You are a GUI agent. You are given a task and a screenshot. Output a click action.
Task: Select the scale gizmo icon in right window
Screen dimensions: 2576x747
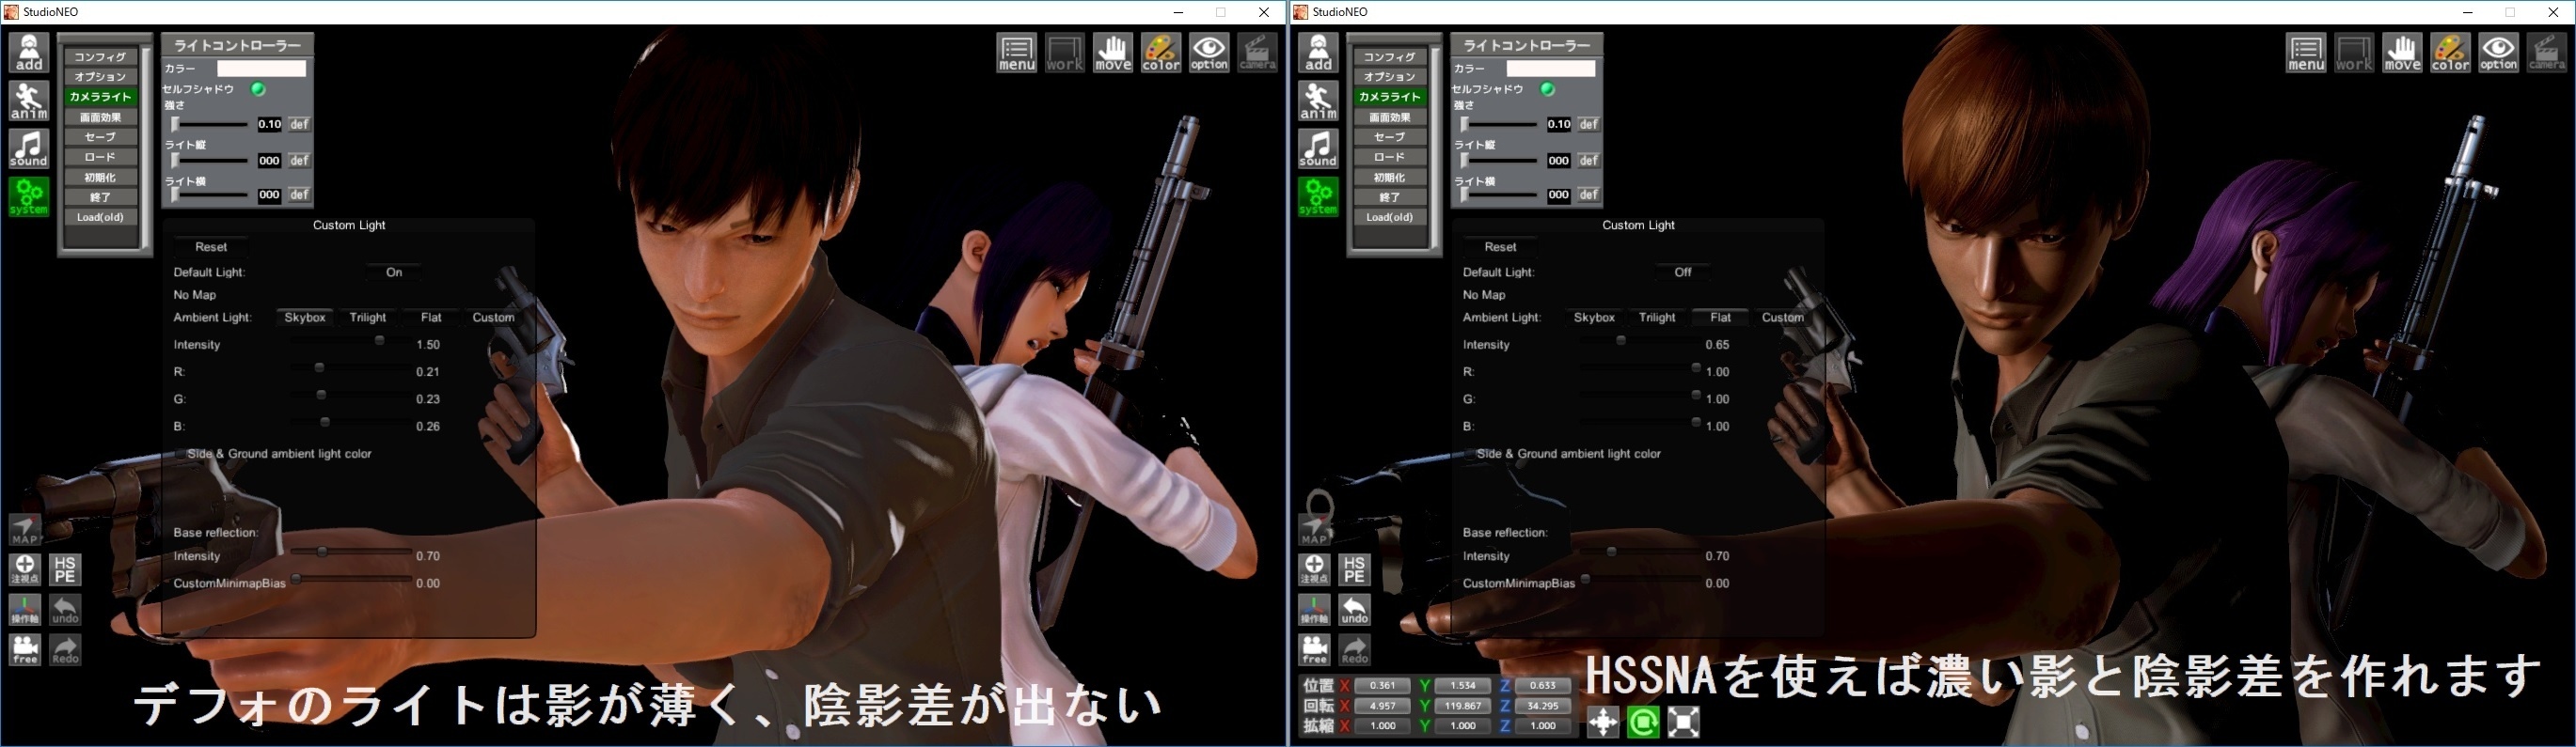click(x=1683, y=721)
